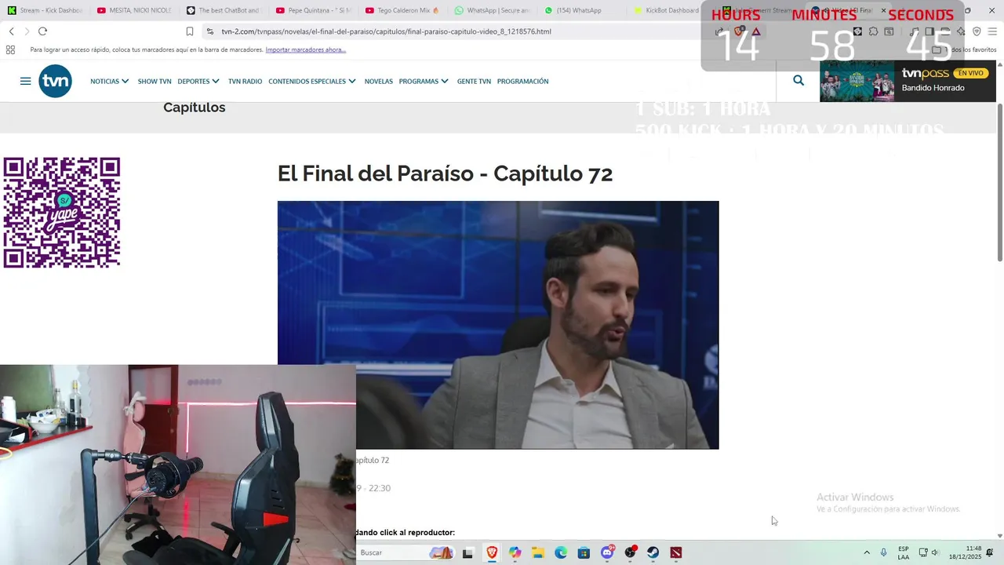Screen dimensions: 1004x565
Task: Show hidden tray icons chevron
Action: (x=867, y=552)
